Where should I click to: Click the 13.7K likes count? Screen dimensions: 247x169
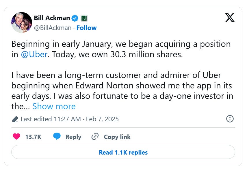click(x=33, y=137)
